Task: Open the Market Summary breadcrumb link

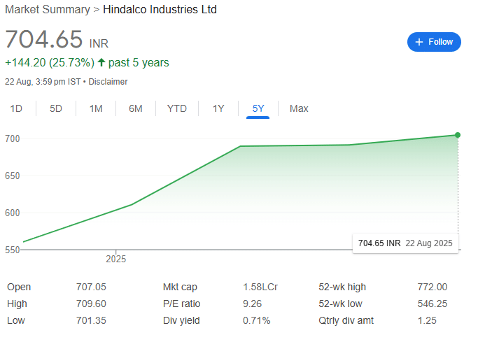Action: [x=48, y=9]
